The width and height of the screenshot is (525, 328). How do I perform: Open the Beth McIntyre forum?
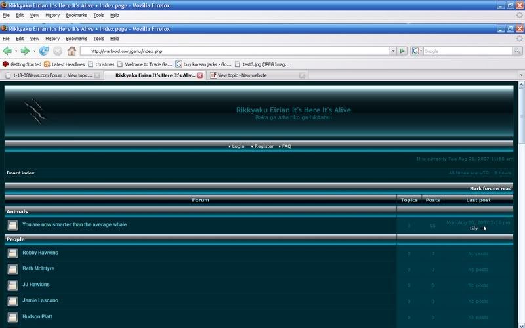pos(38,268)
